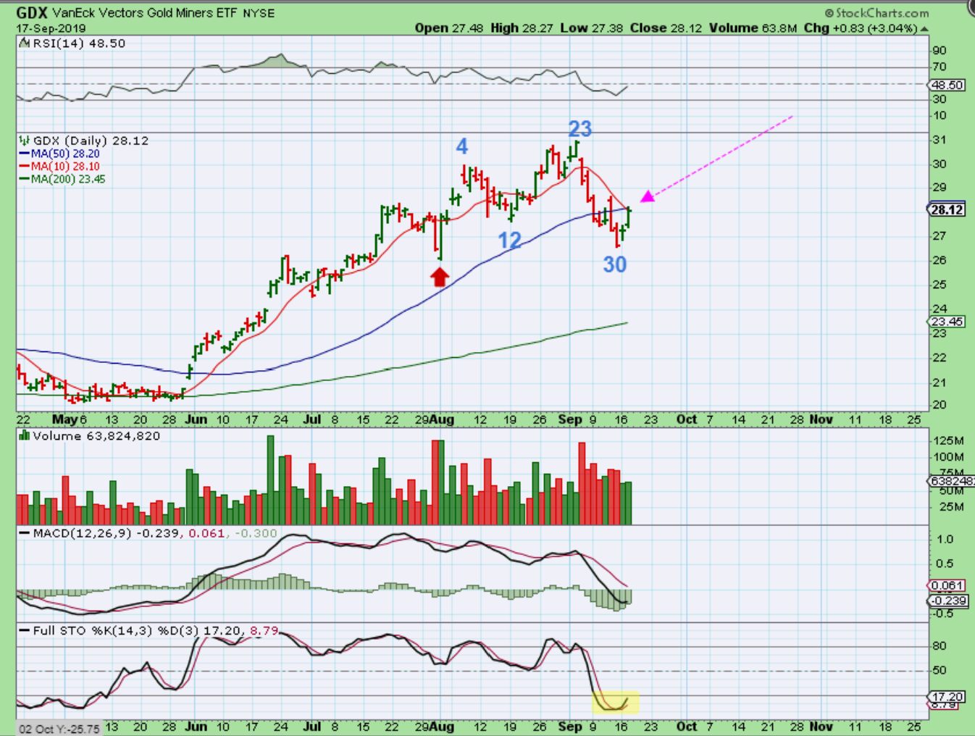This screenshot has width=975, height=736.
Task: Click the 28.12 last-price tag on price axis
Action: tap(947, 210)
